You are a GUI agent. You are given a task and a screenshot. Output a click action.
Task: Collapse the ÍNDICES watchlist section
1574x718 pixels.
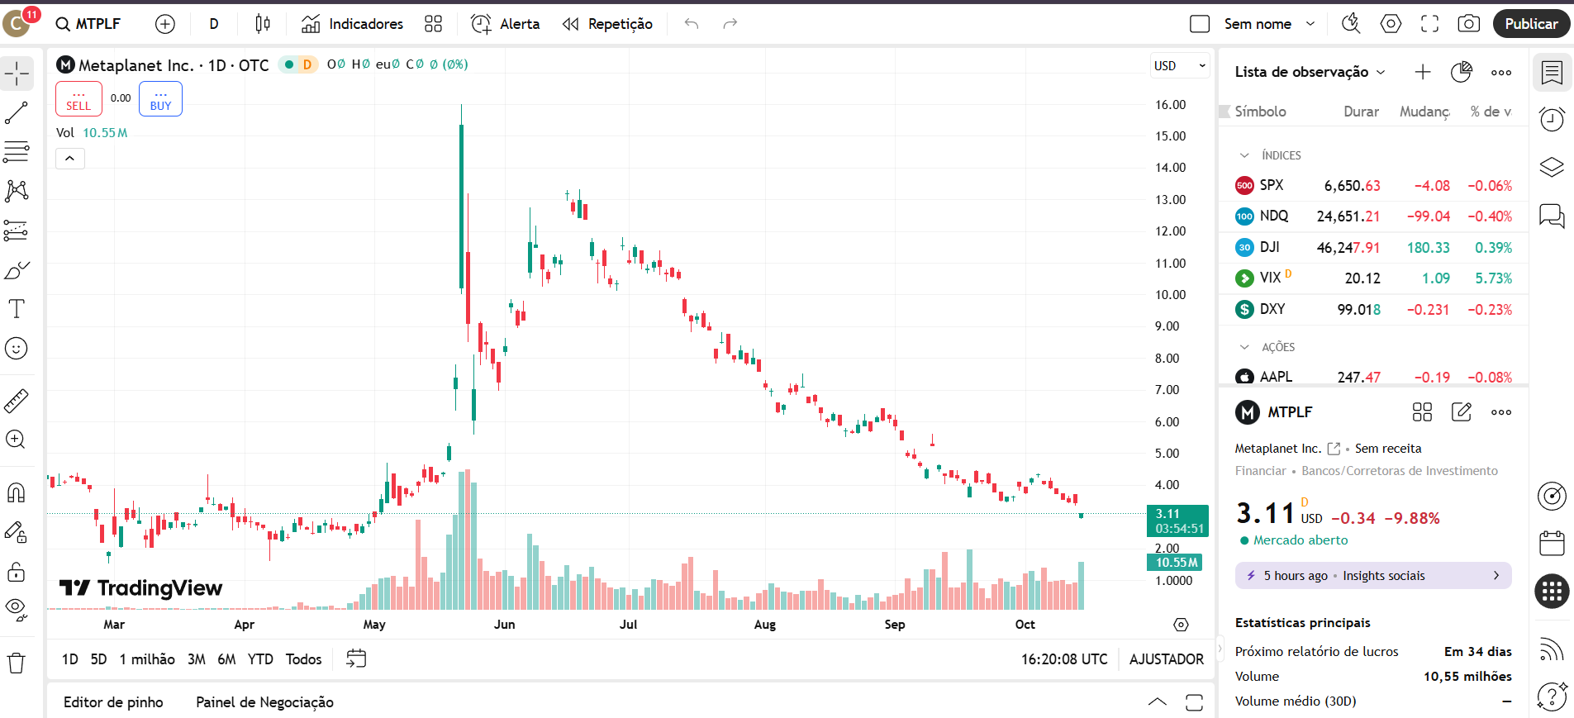click(1244, 155)
